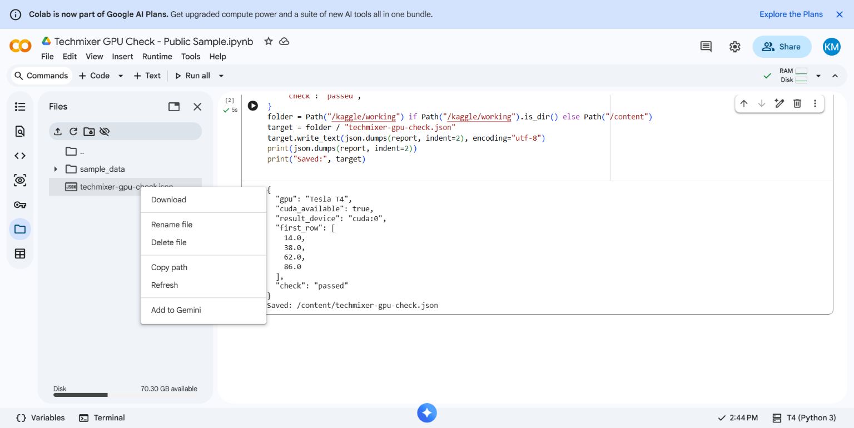Choose Rename file from context menu

click(x=203, y=225)
